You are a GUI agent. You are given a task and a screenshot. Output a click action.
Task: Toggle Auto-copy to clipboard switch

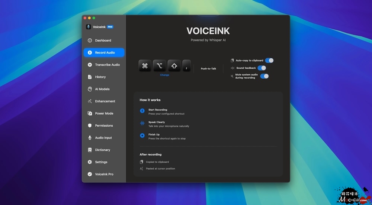(x=269, y=61)
